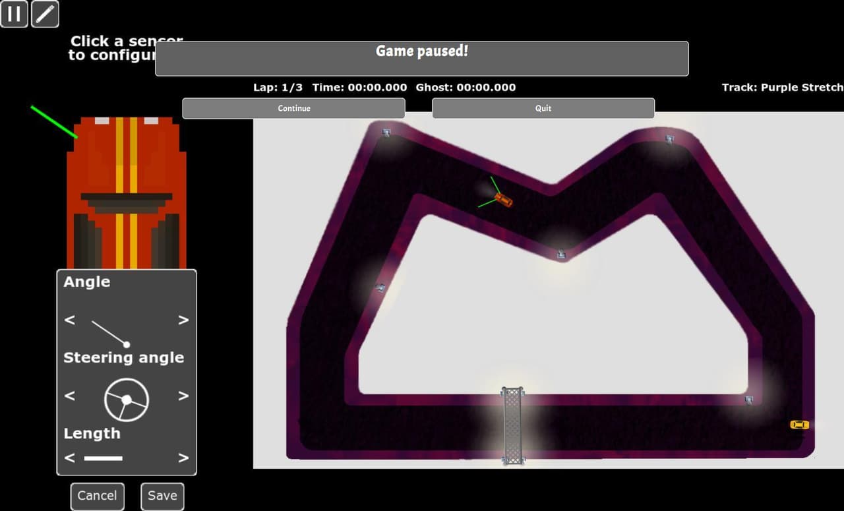Click the steering wheel icon
The height and width of the screenshot is (511, 844).
point(127,400)
